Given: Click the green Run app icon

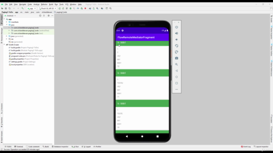Looking at the screenshot, I should [x=59, y=8].
